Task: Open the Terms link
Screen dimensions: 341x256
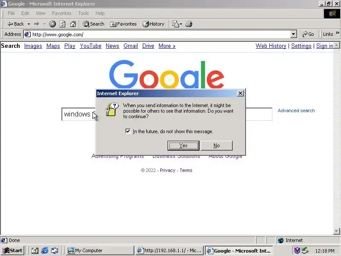Action: (186, 170)
